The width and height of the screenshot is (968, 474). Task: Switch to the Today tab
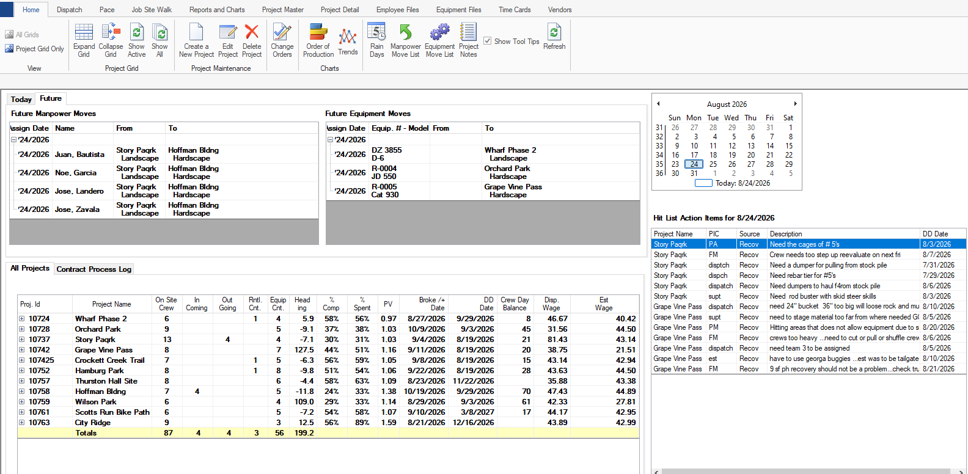pos(21,100)
